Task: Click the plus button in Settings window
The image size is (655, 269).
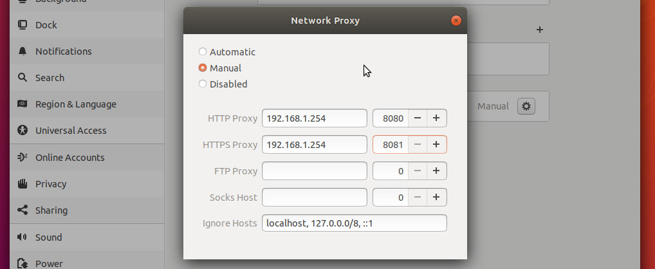Action: pos(540,30)
